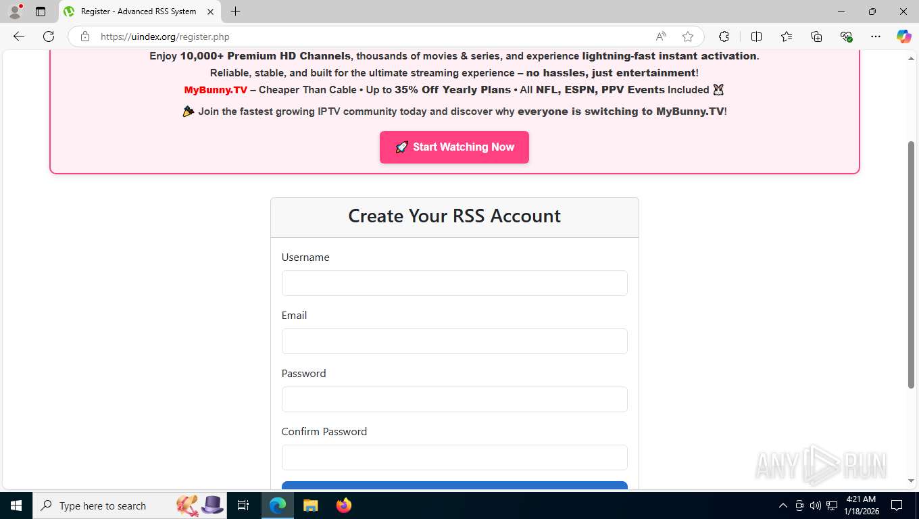Open Firefox taskbar icon
Viewport: 919px width, 519px height.
pos(343,505)
